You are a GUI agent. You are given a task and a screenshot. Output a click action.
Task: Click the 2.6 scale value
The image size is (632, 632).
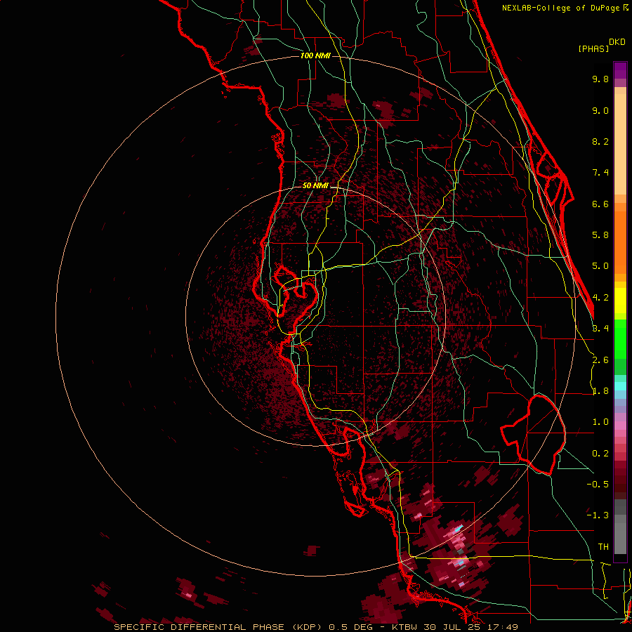(600, 360)
